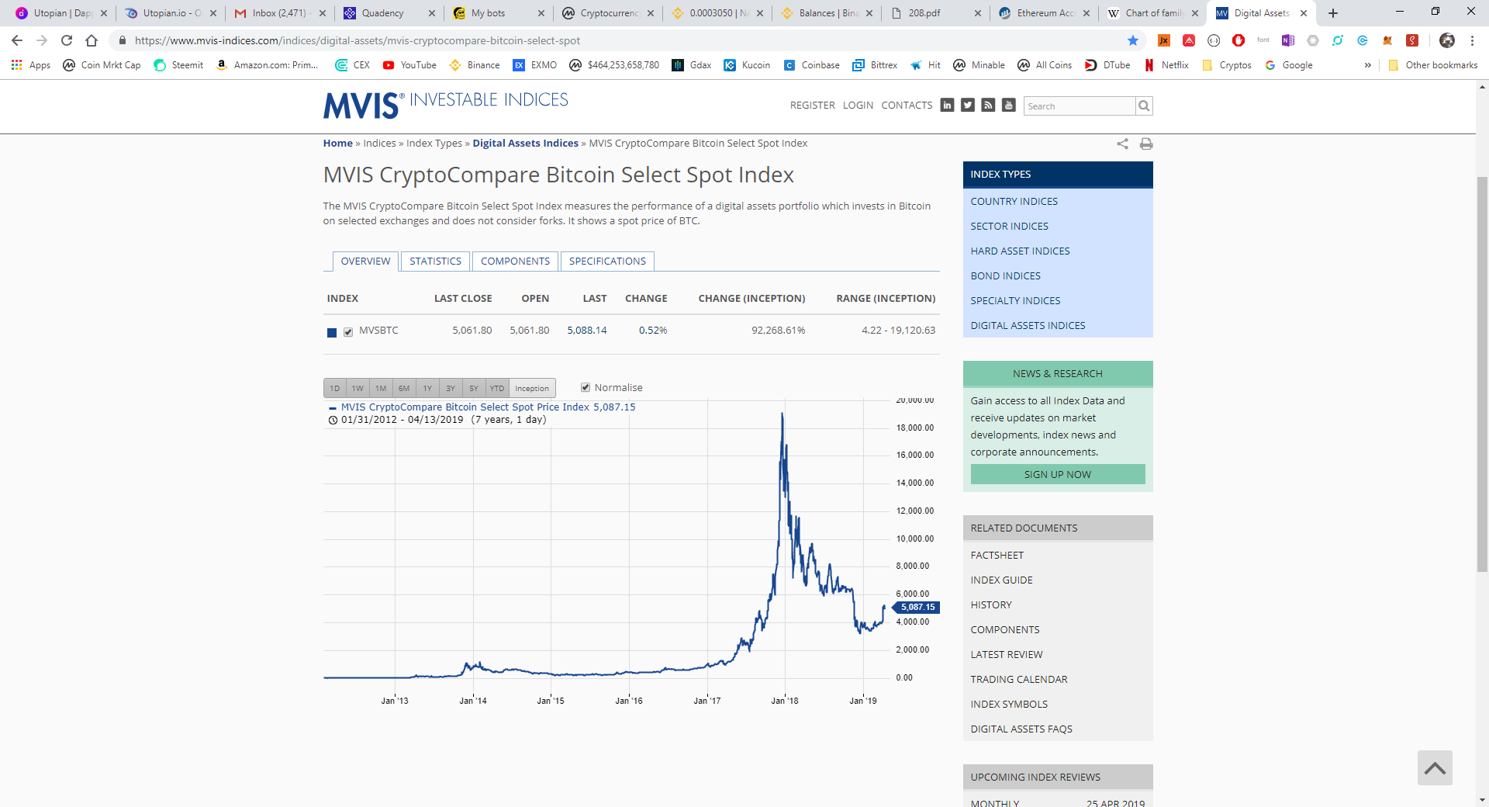The height and width of the screenshot is (807, 1489).
Task: Select the 6M chart range
Action: [404, 388]
